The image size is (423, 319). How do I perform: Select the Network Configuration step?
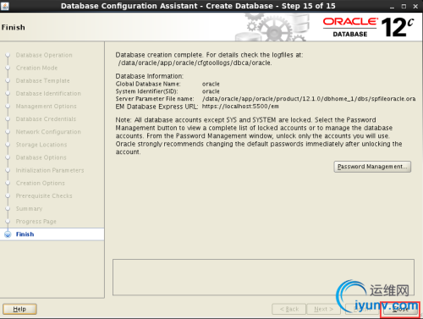48,132
